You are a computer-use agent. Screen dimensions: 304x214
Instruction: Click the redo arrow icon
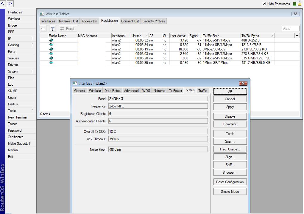click(10, 4)
